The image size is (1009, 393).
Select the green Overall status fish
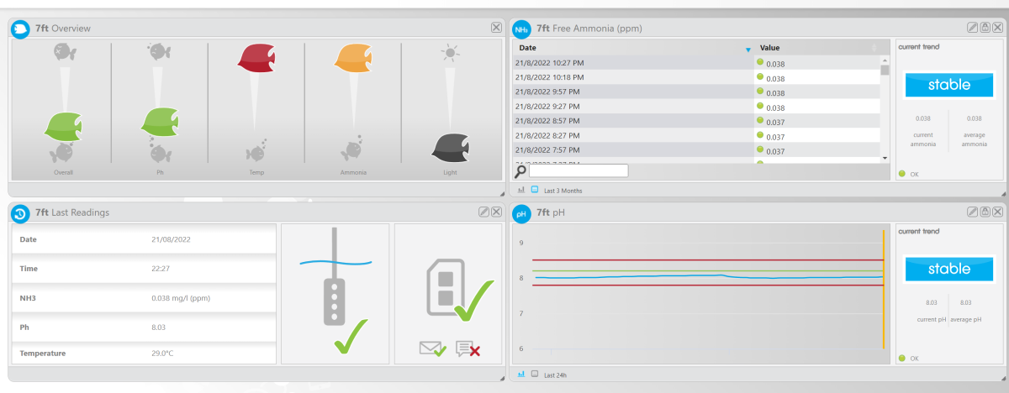[x=63, y=126]
